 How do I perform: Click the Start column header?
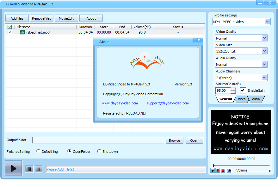pyautogui.click(x=104, y=27)
